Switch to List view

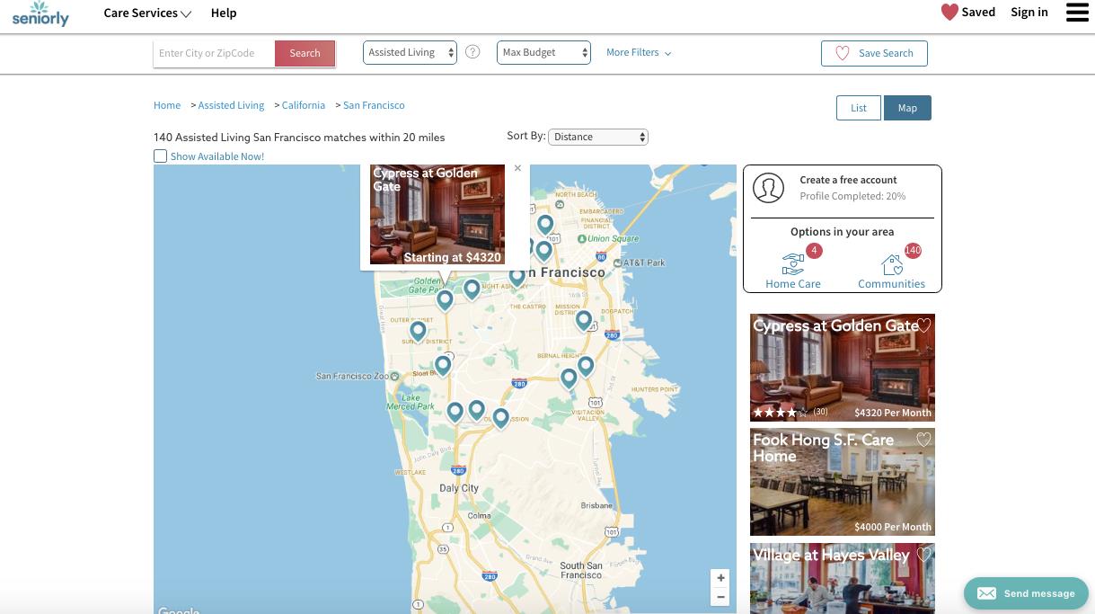(x=859, y=108)
